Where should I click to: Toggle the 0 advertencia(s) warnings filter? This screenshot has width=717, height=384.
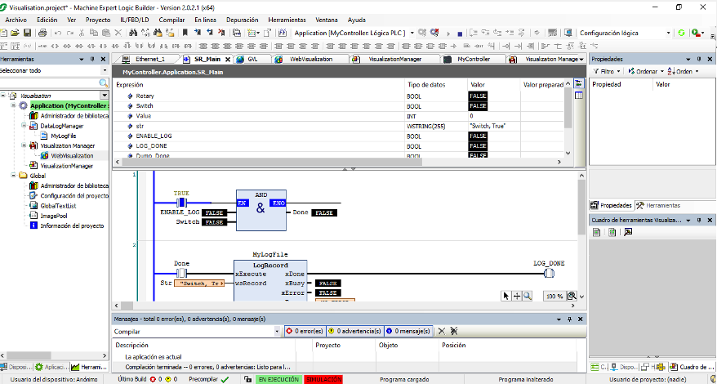point(356,331)
